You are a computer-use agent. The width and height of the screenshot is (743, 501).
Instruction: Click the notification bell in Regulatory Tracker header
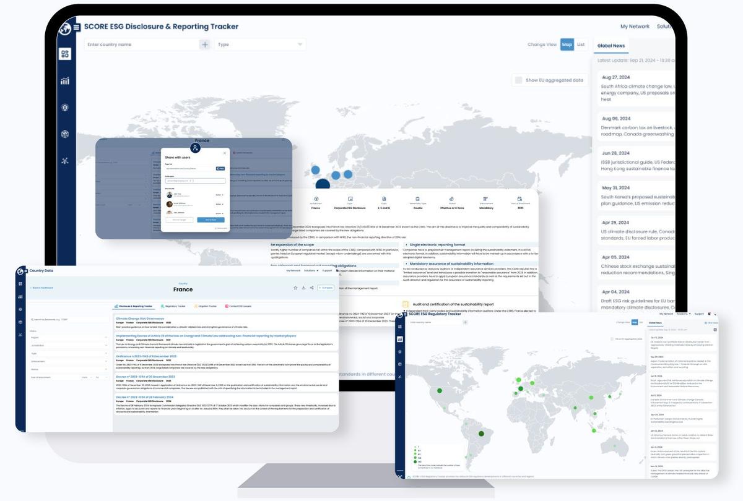pos(710,314)
